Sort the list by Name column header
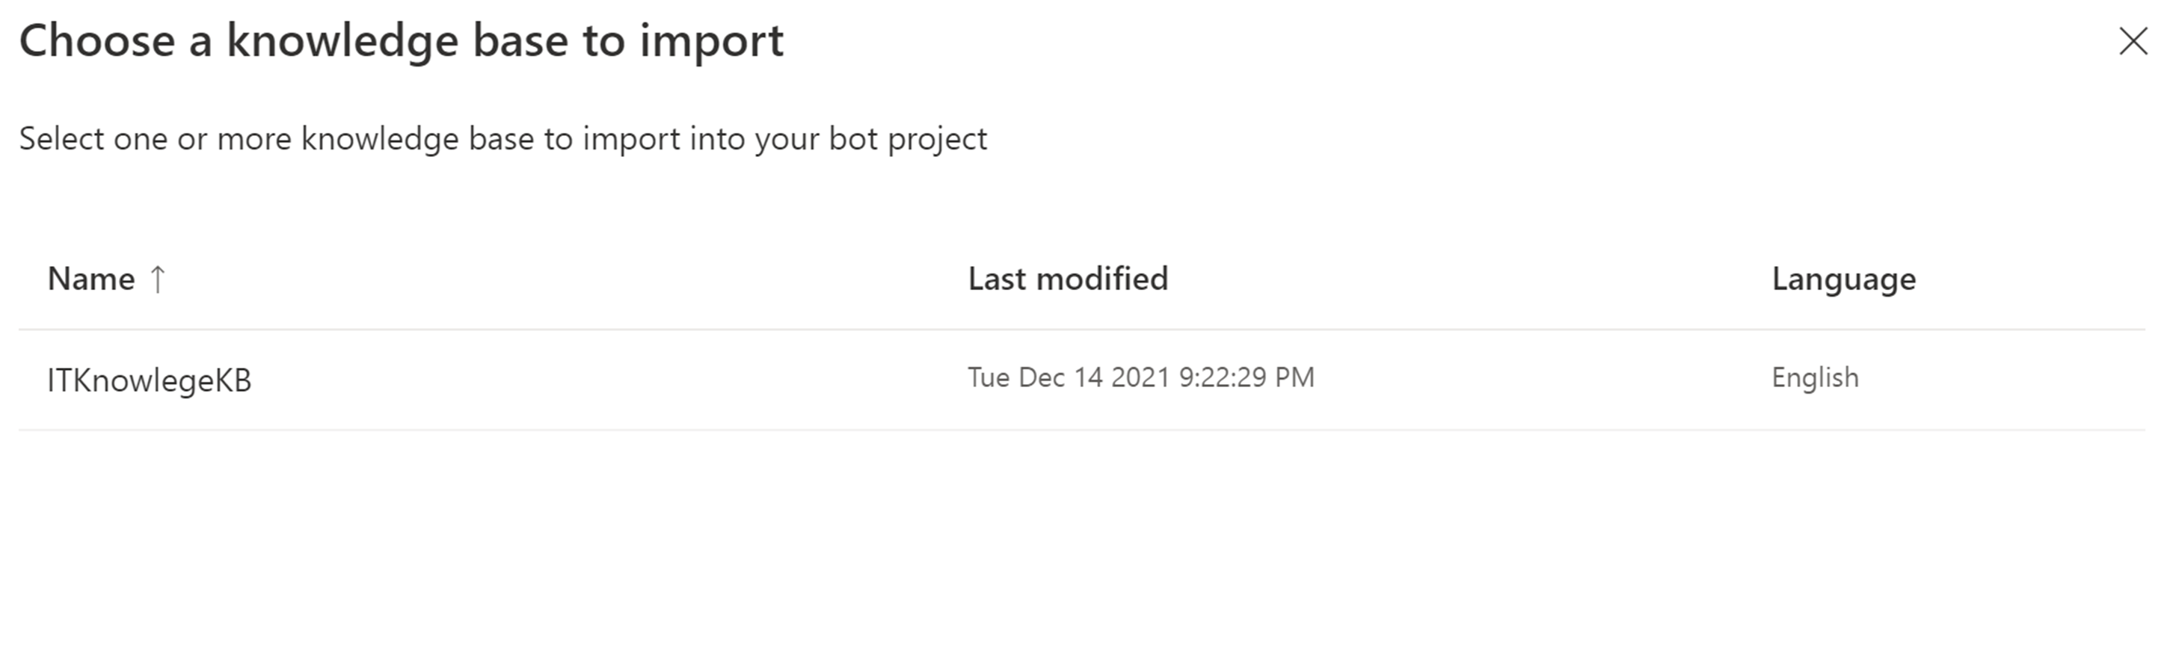The height and width of the screenshot is (645, 2170). [91, 279]
